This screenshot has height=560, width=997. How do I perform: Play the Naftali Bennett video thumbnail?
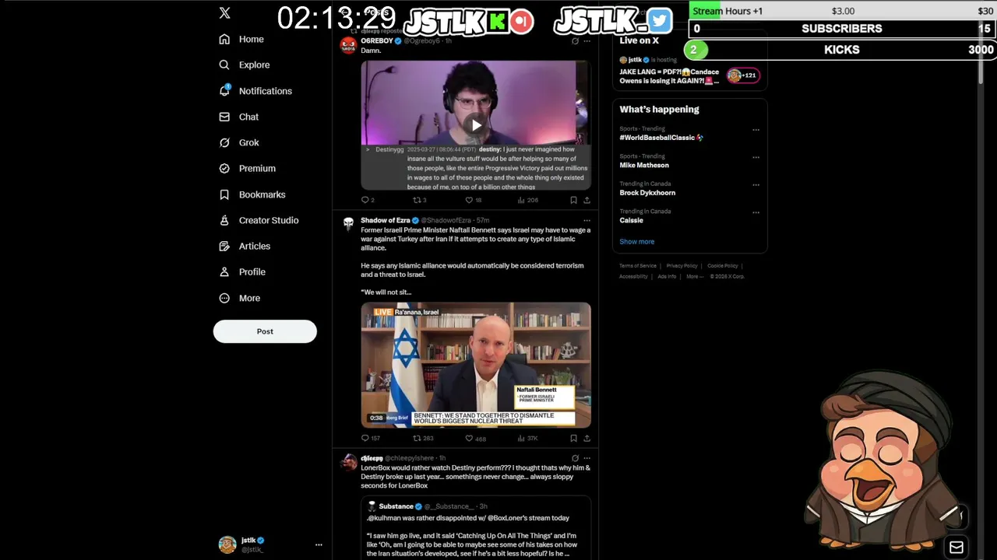pyautogui.click(x=476, y=365)
